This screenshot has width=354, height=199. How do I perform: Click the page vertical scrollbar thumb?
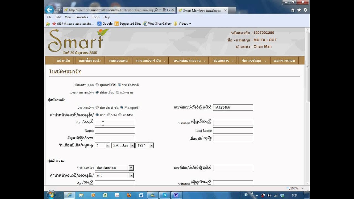pyautogui.click(x=308, y=67)
